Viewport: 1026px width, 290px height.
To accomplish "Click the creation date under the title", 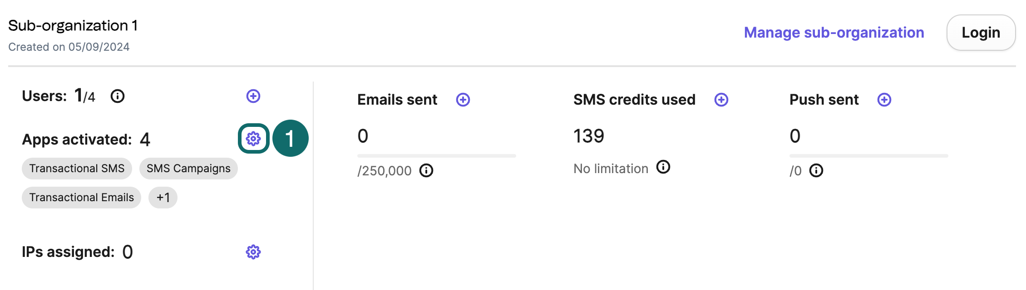I will 69,46.
